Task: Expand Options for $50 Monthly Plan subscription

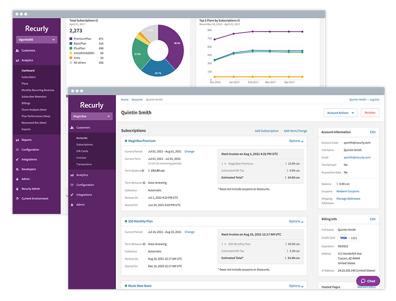Action: coord(296,221)
